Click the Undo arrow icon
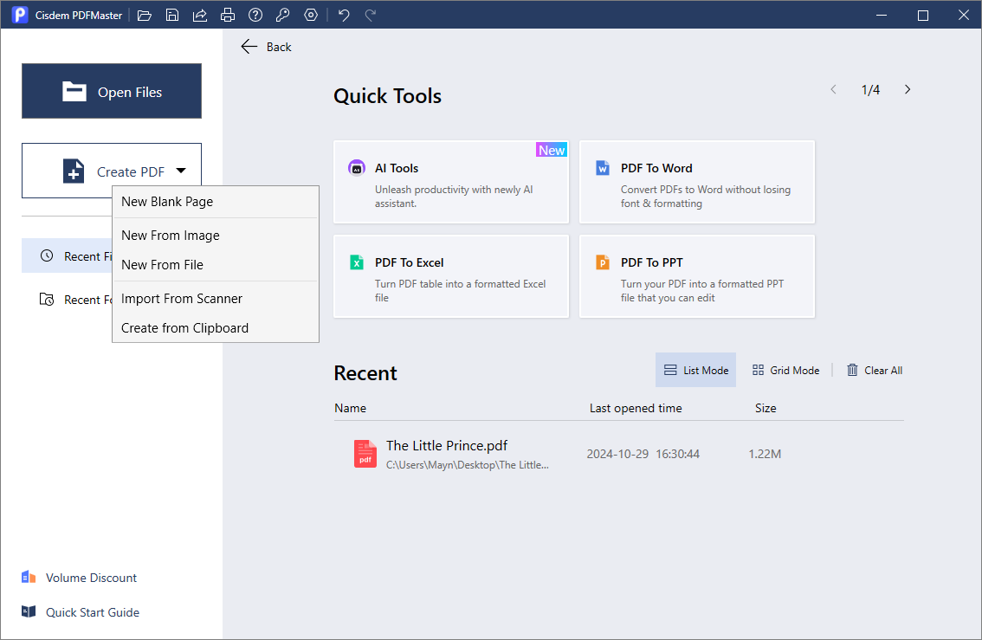 (344, 15)
